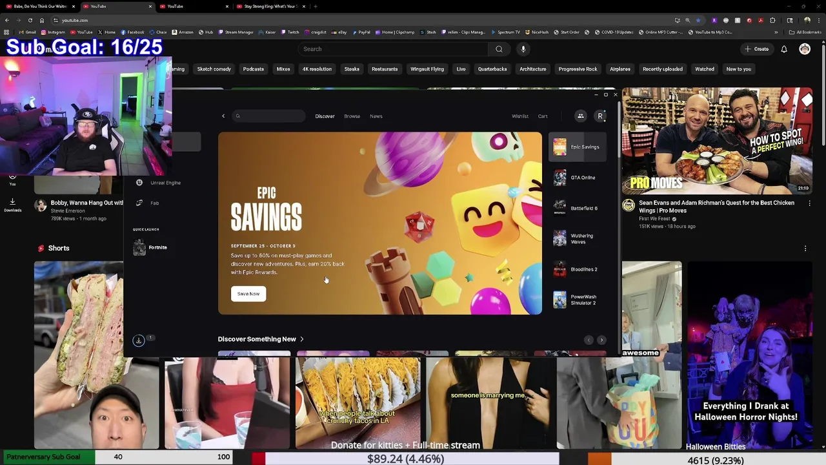Open PayPal bookmark
The image size is (826, 465).
360,32
